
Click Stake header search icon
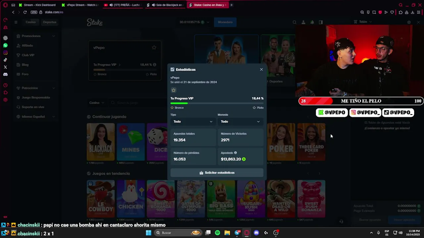(x=294, y=22)
